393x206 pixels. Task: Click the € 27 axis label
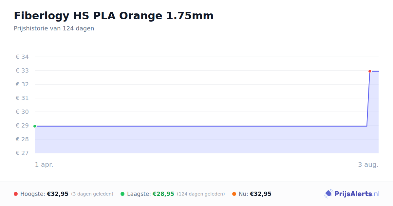coord(22,153)
